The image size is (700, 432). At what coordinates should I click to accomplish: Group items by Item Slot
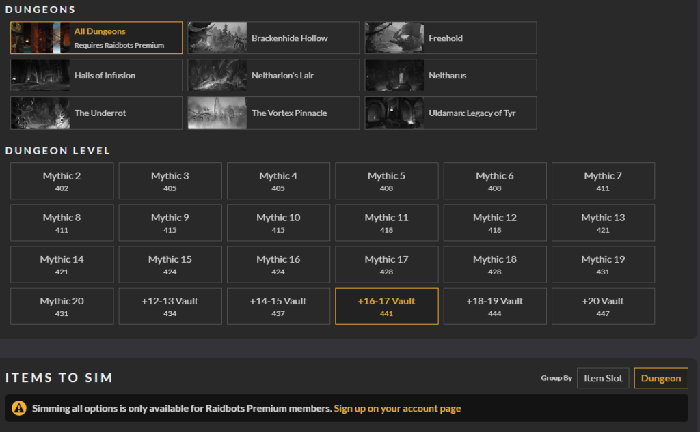603,378
